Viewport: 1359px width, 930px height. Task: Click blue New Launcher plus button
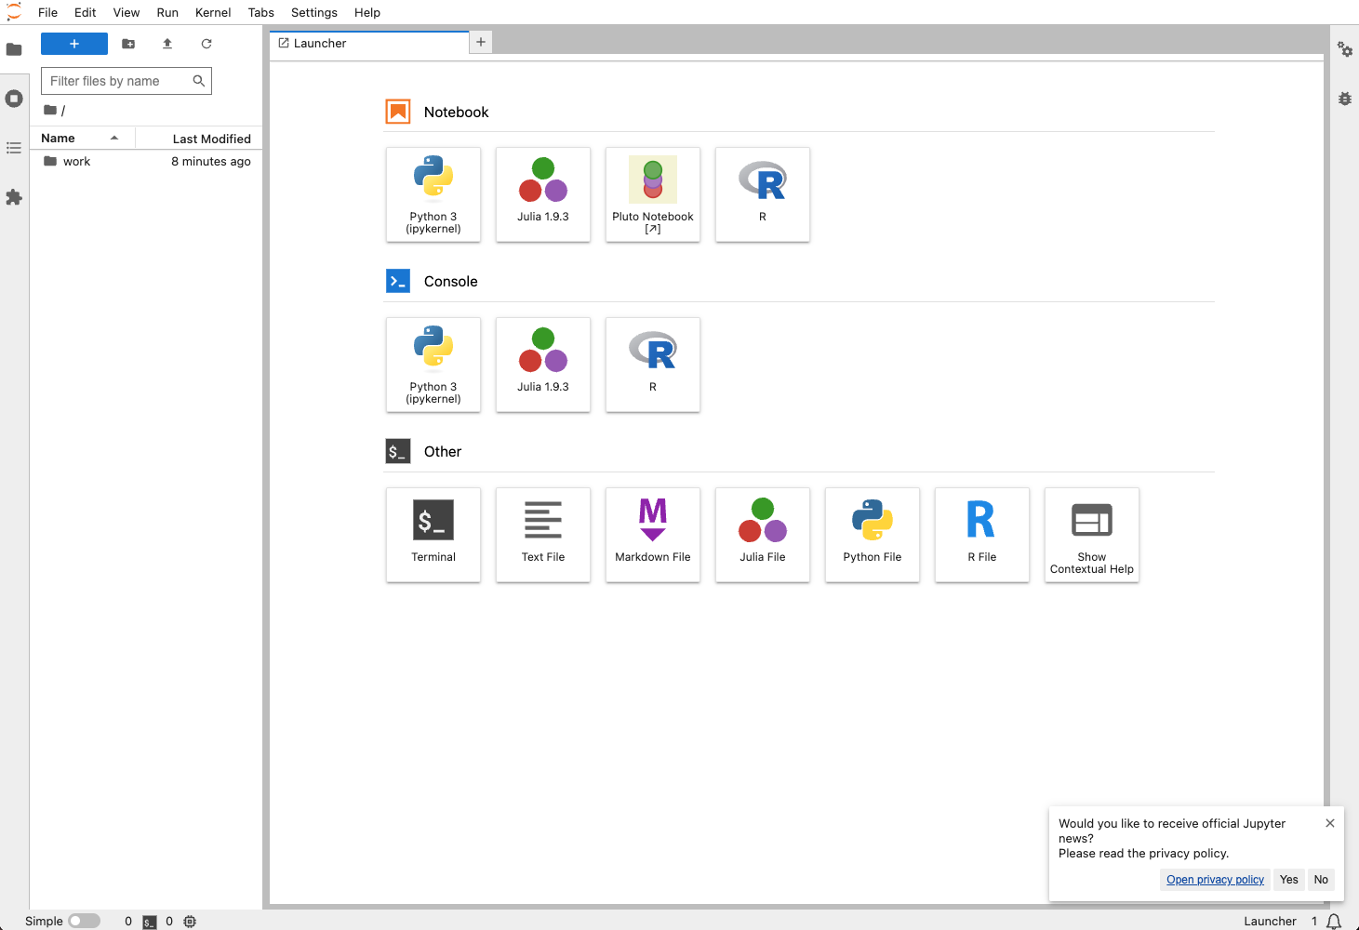pyautogui.click(x=74, y=44)
